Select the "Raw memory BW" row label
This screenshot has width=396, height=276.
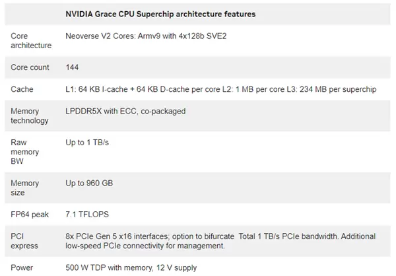[x=24, y=152]
